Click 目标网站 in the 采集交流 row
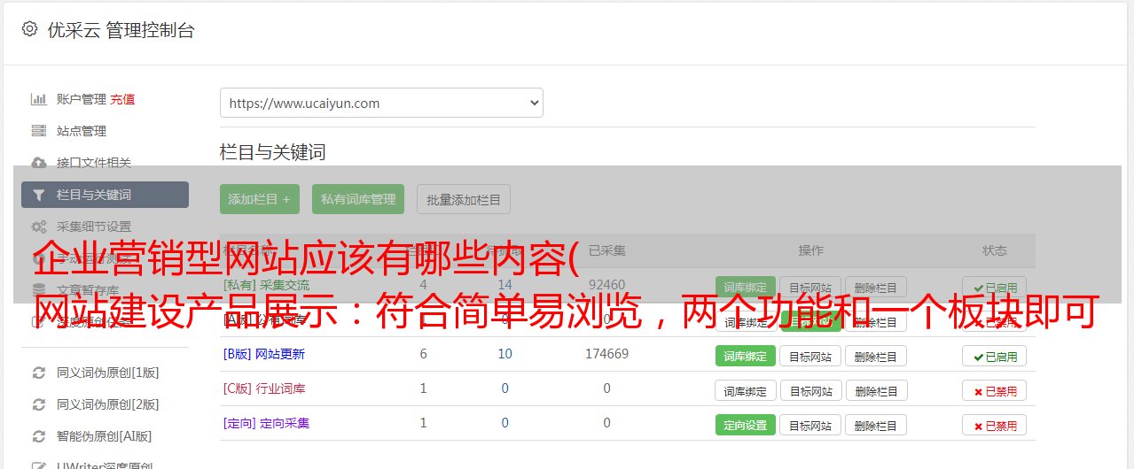The image size is (1134, 469). [810, 288]
